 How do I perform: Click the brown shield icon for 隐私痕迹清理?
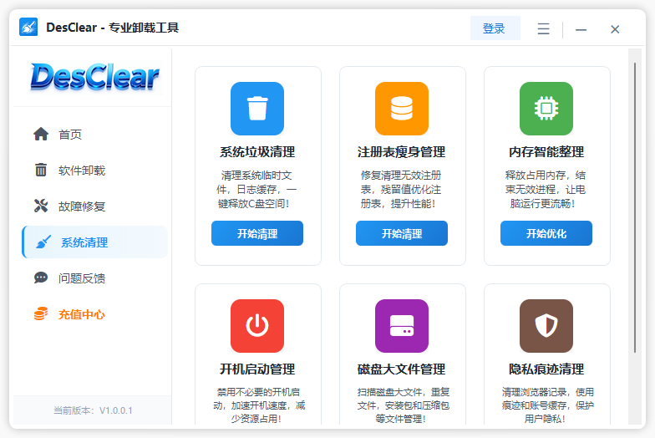(x=546, y=326)
